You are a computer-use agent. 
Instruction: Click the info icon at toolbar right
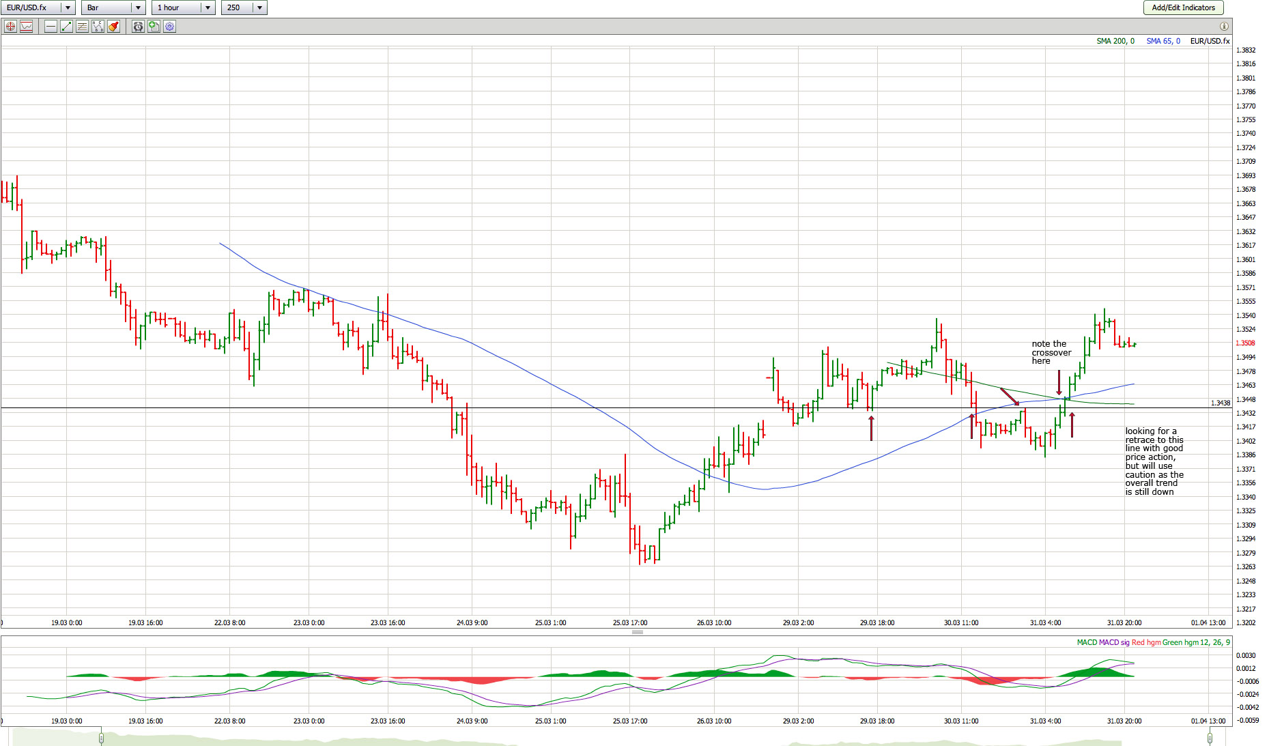[x=1224, y=27]
